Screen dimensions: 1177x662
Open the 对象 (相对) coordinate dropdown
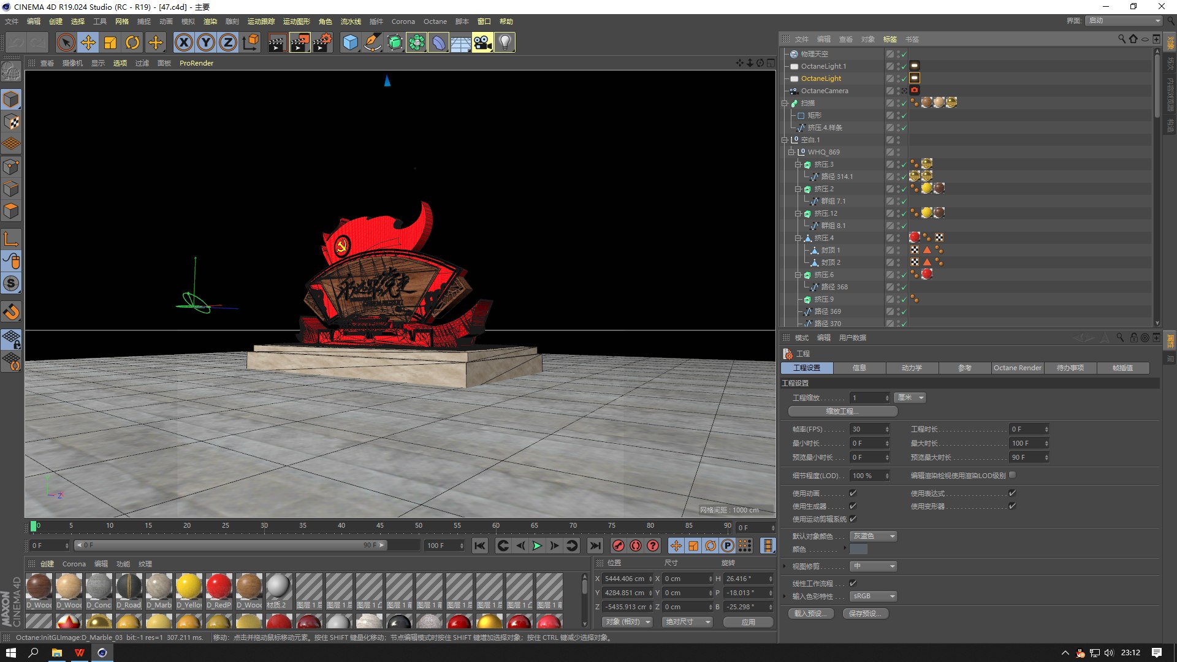click(628, 622)
